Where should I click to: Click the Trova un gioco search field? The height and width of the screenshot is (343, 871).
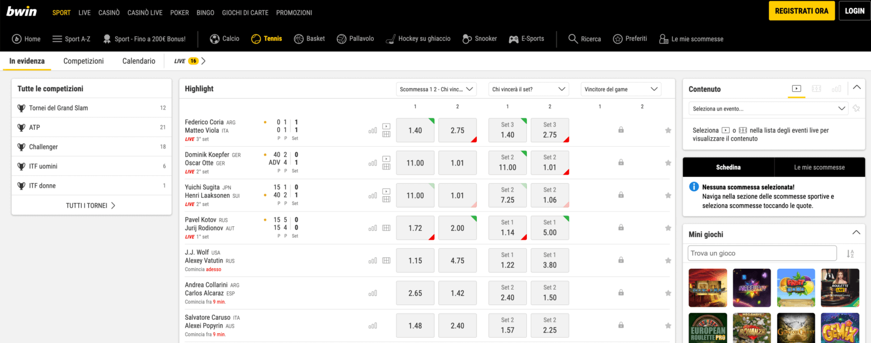762,253
